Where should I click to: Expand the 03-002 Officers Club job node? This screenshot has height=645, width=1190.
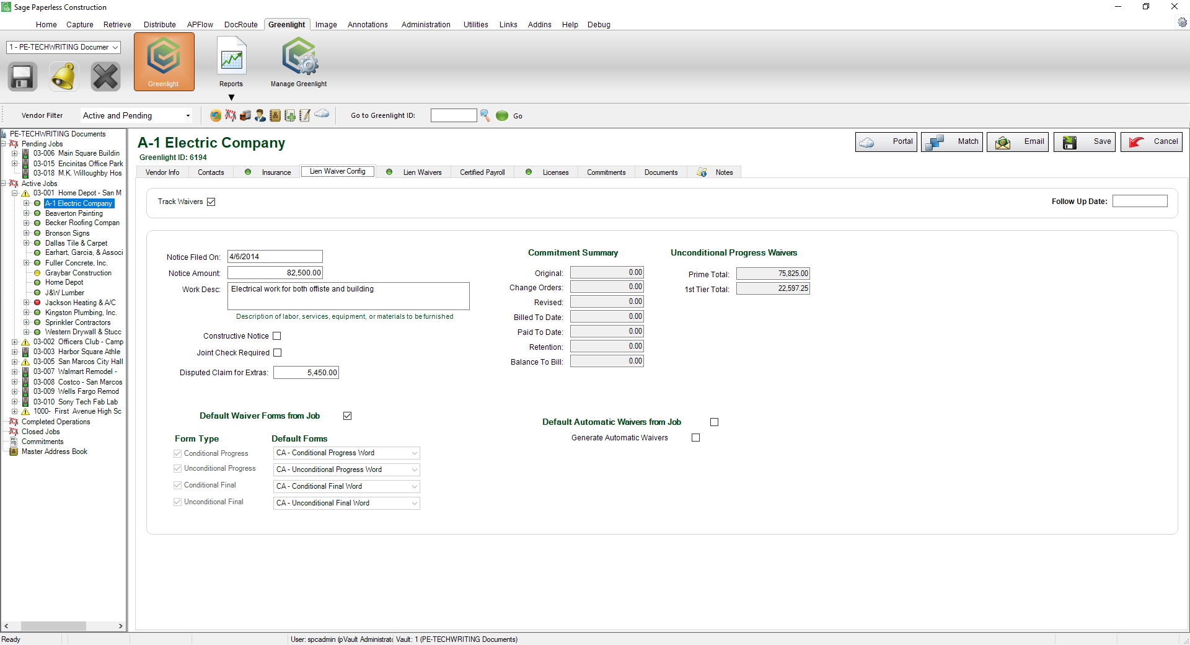pyautogui.click(x=14, y=342)
